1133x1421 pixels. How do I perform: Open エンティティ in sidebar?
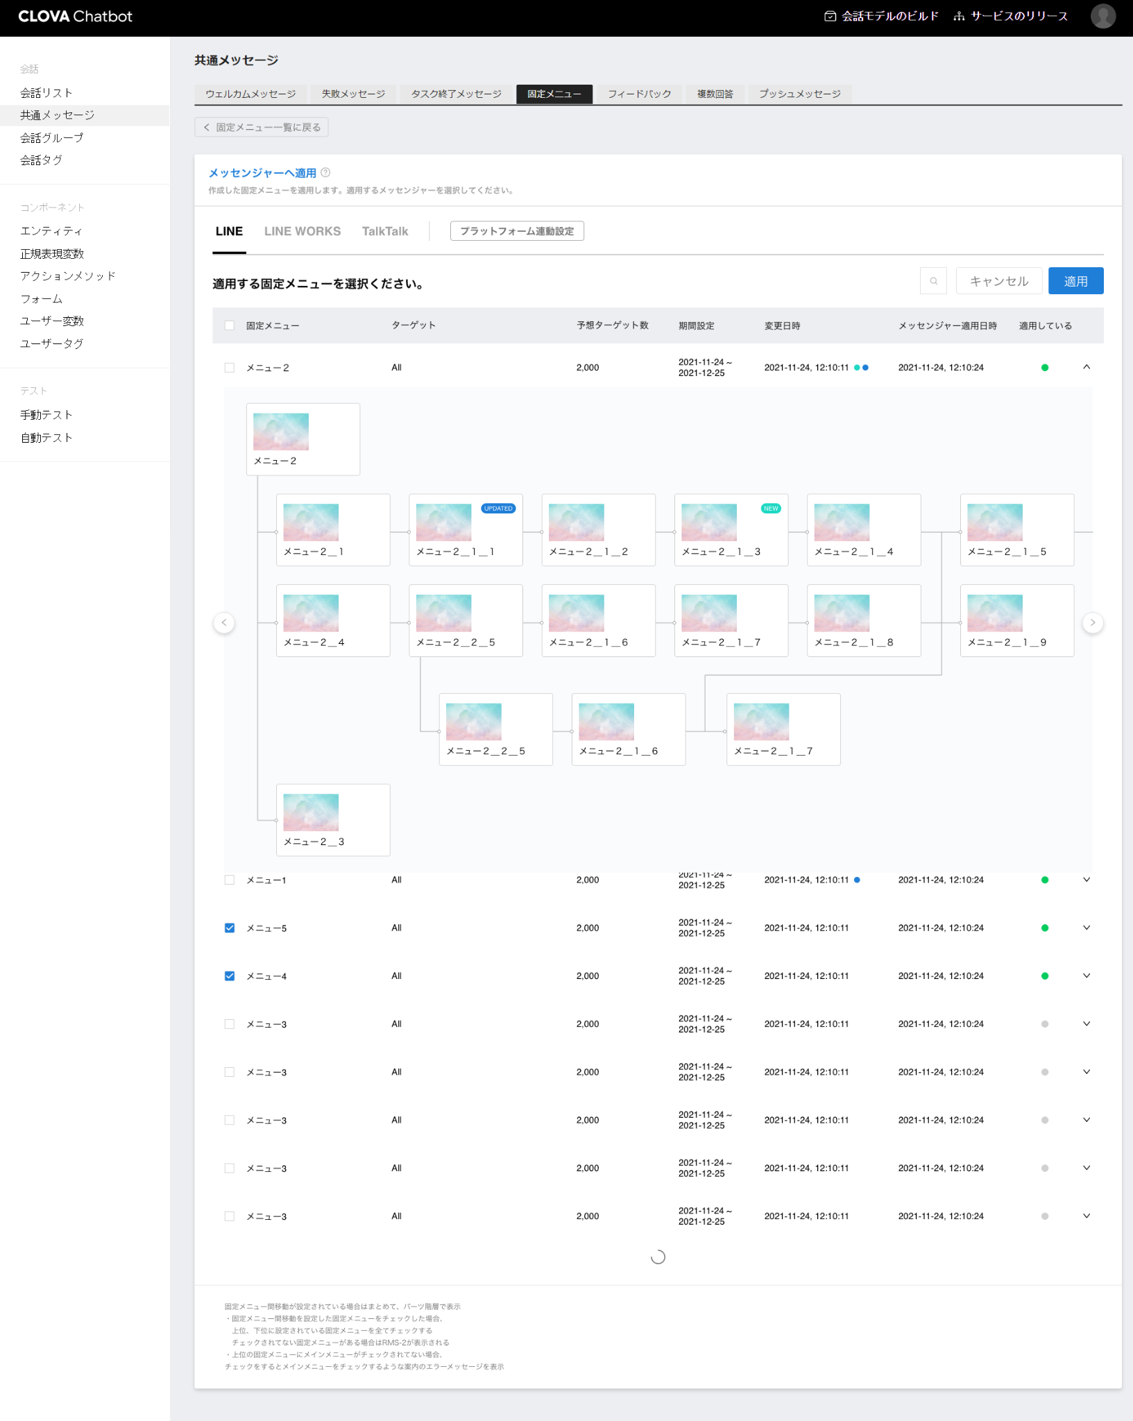(51, 231)
